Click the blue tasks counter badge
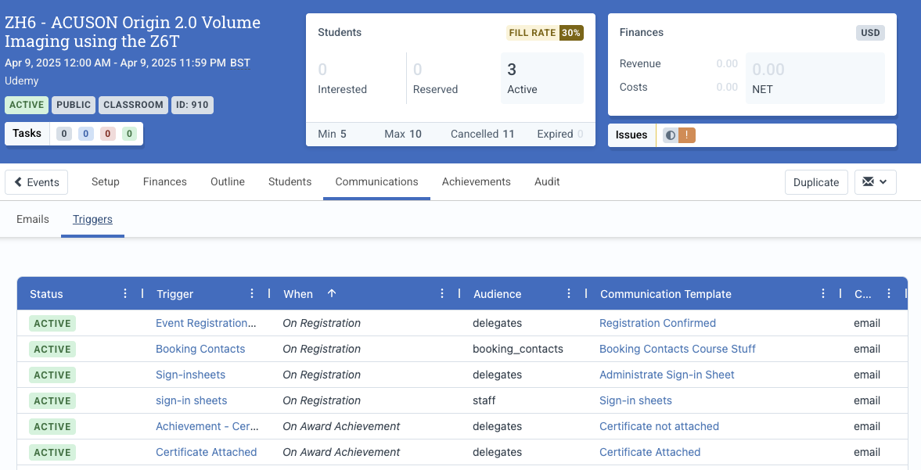This screenshot has width=921, height=470. tap(85, 134)
